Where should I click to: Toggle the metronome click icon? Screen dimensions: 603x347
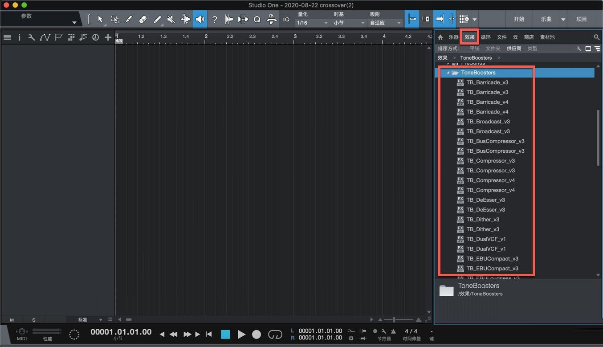click(x=393, y=331)
